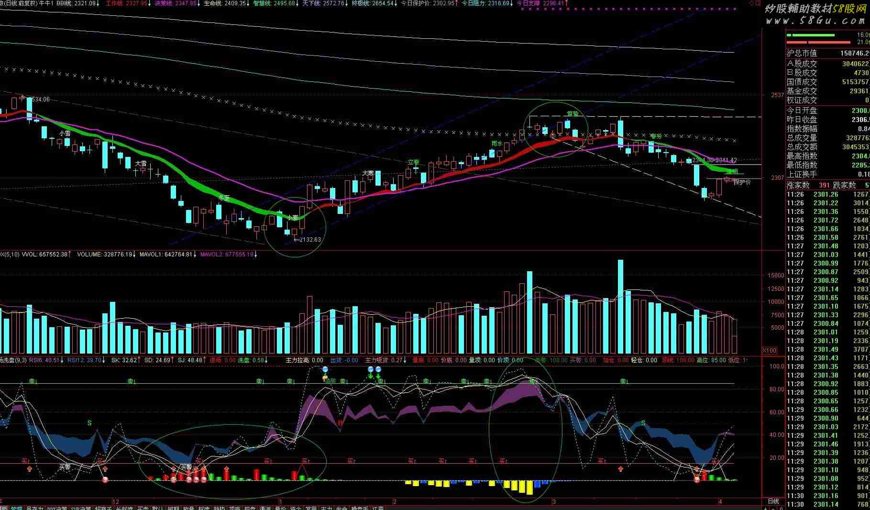Select the 今日开盘 row
The height and width of the screenshot is (510, 870).
[x=828, y=110]
